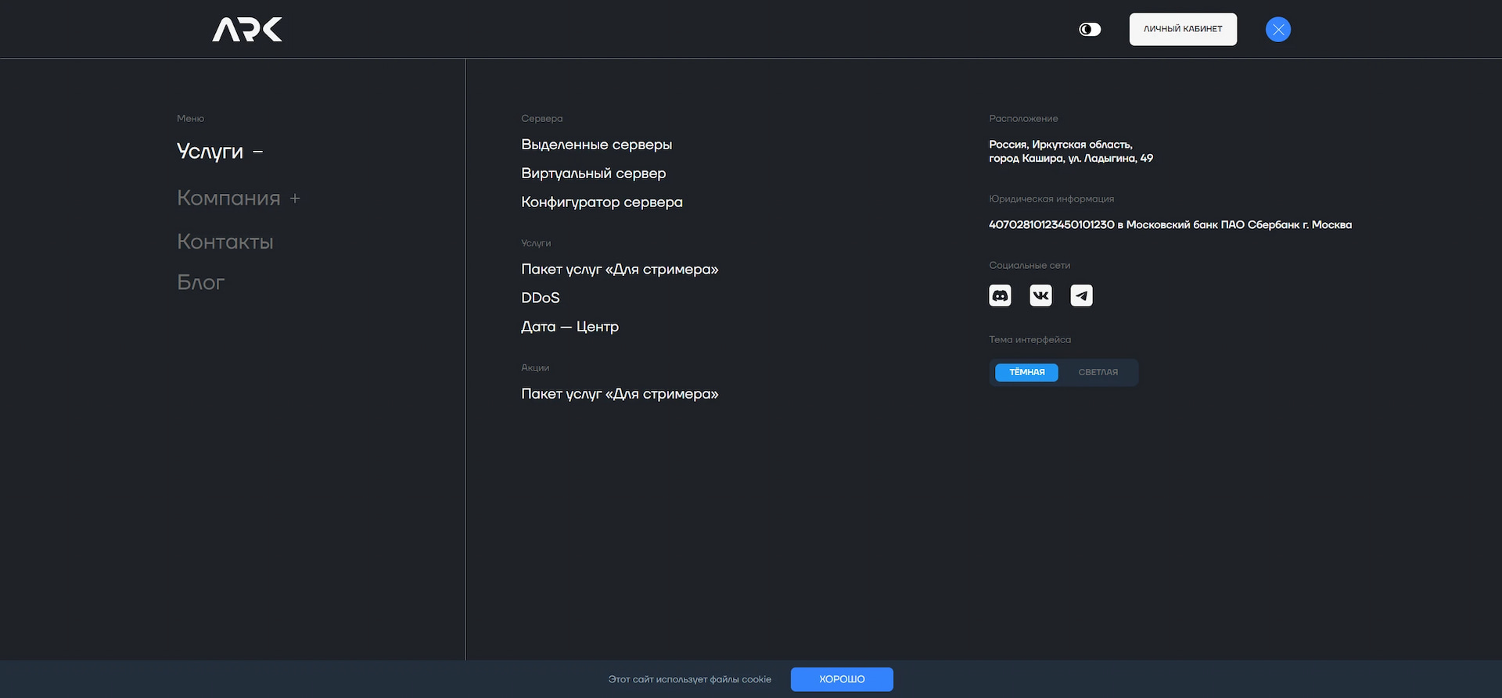1502x698 pixels.
Task: Open Виртуальный сервер page
Action: click(593, 174)
